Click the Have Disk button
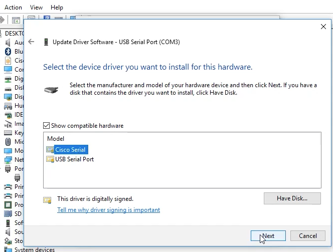 292,198
